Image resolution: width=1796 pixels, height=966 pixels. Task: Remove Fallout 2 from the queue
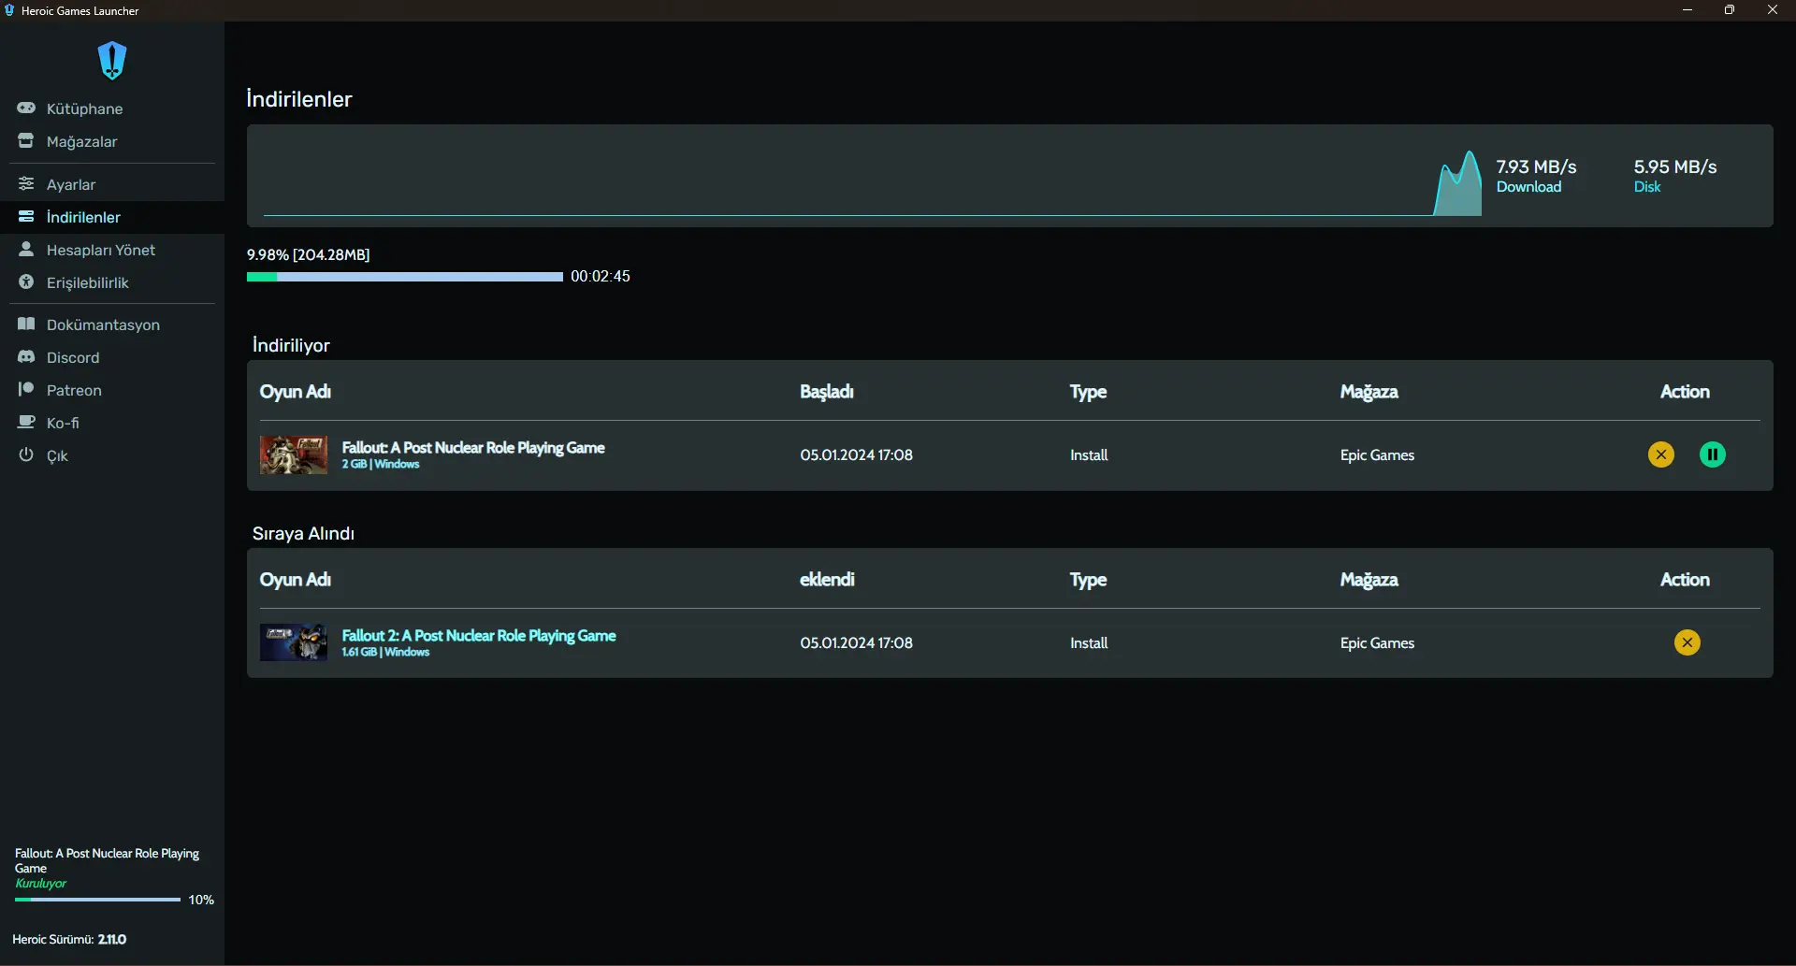[x=1687, y=642]
